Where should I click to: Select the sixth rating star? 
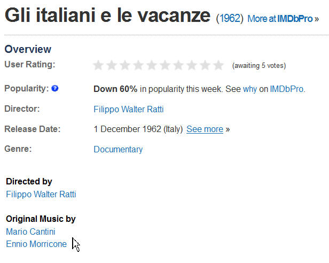165,65
